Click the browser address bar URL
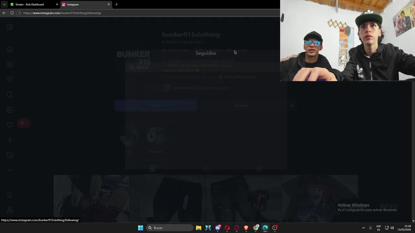 pyautogui.click(x=62, y=13)
